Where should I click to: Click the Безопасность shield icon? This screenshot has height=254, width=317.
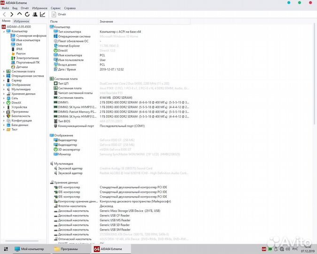tap(8, 116)
